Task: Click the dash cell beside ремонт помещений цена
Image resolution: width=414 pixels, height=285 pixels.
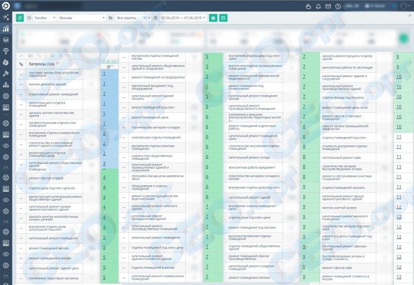Action: click(124, 117)
